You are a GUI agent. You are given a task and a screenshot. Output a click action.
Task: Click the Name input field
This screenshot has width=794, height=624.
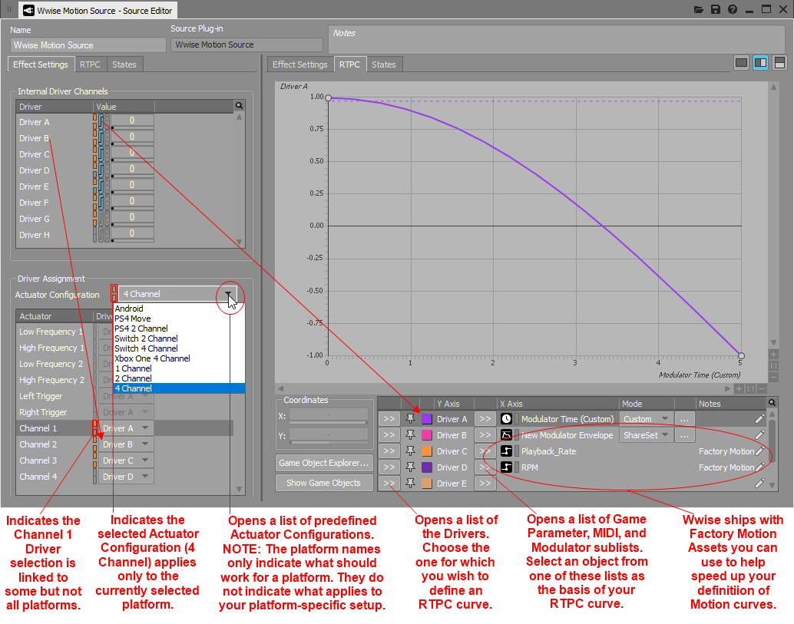[88, 45]
